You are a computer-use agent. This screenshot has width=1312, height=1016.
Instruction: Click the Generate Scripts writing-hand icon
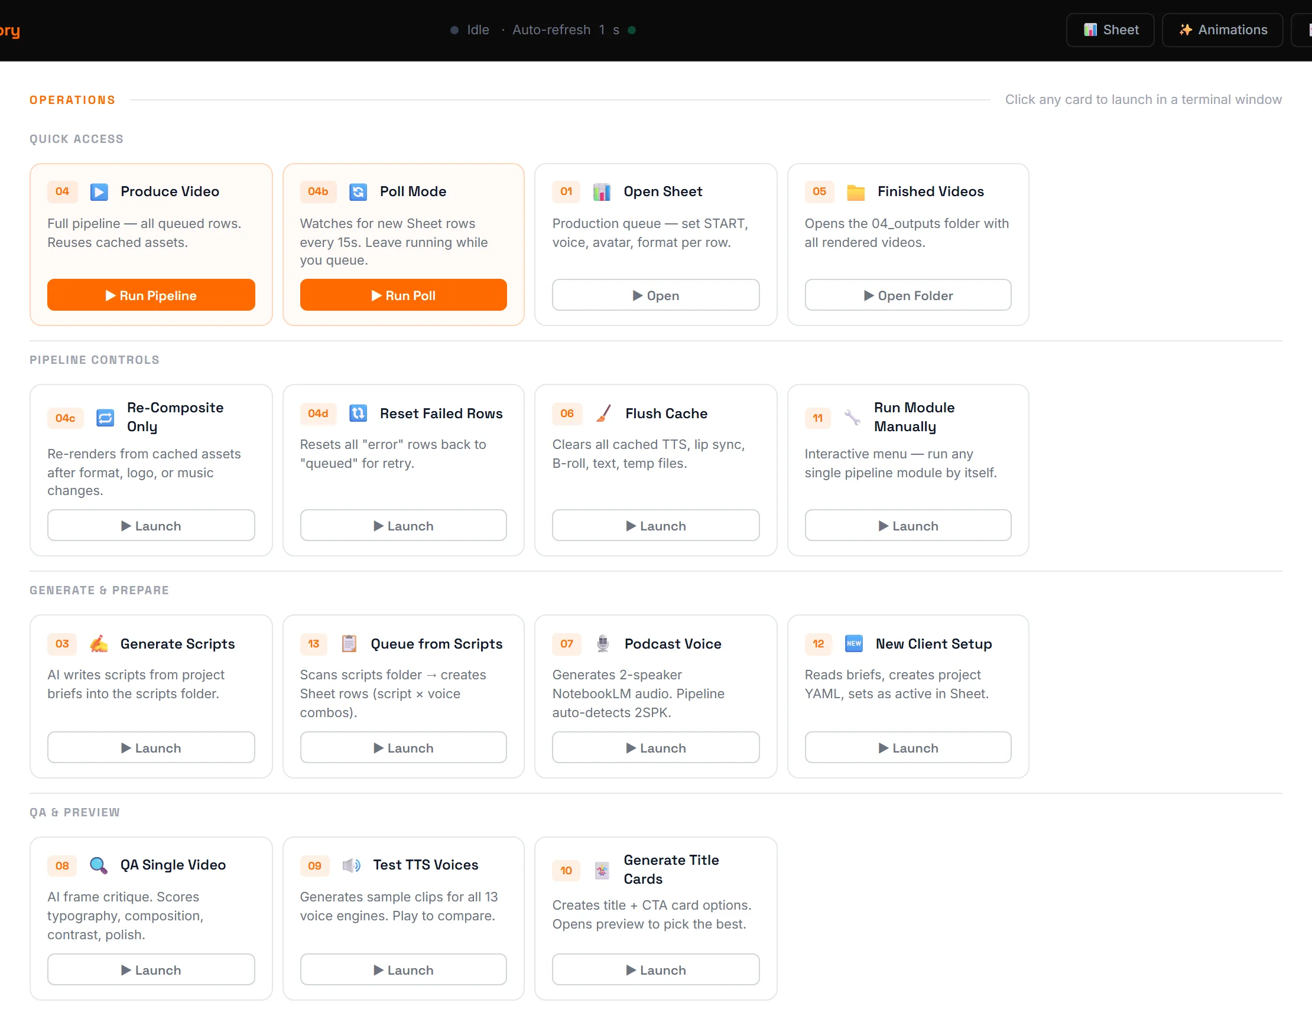[x=99, y=644]
